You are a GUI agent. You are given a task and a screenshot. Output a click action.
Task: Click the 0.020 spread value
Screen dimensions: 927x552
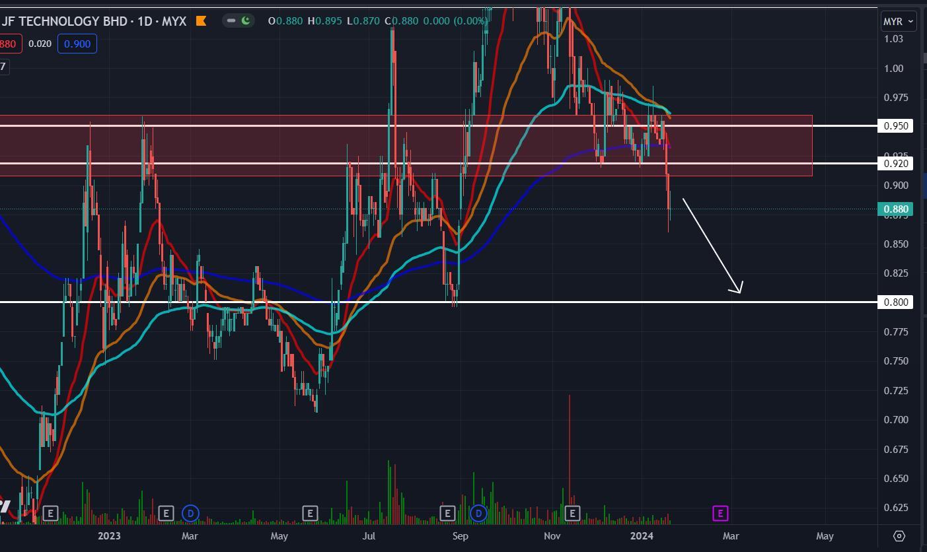(40, 44)
